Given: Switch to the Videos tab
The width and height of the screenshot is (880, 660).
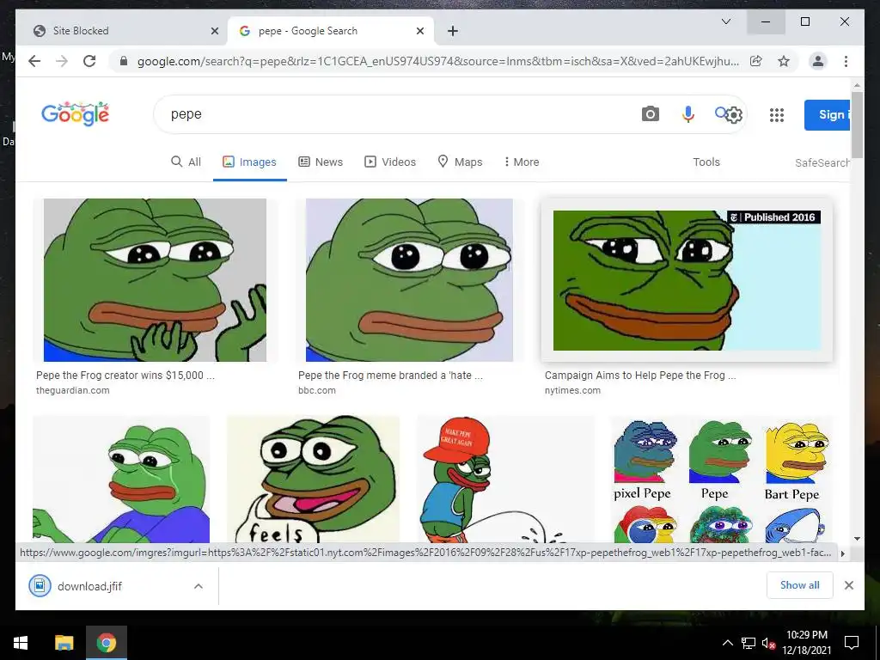Looking at the screenshot, I should [390, 162].
